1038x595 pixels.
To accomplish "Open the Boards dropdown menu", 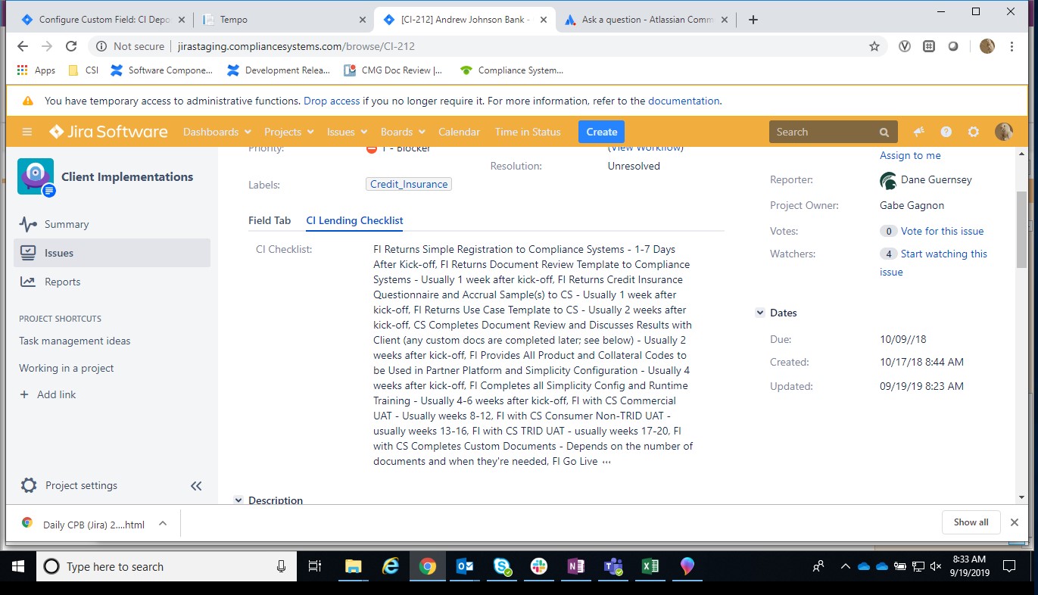I will point(403,132).
